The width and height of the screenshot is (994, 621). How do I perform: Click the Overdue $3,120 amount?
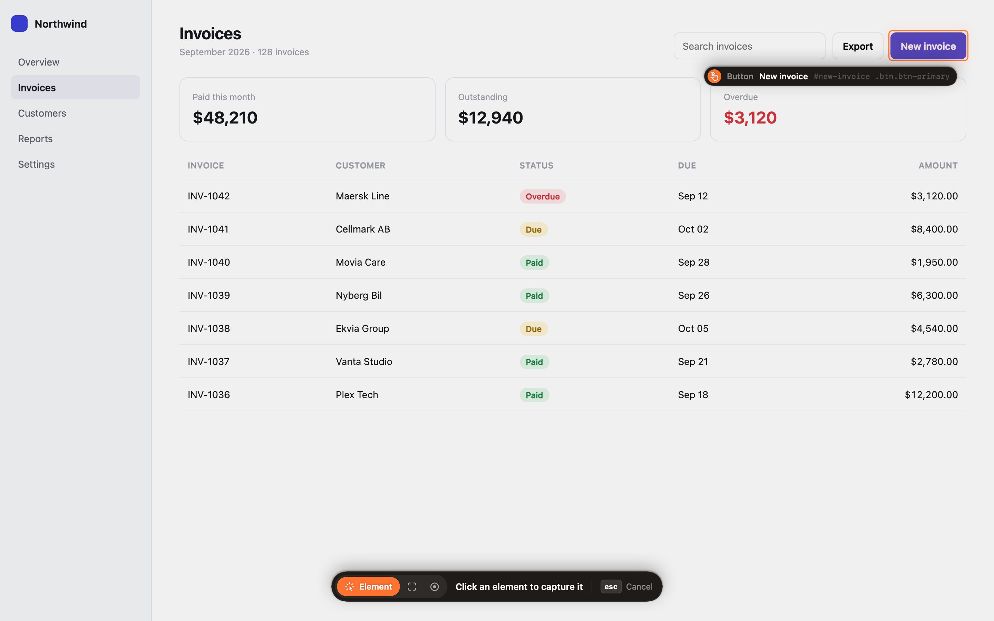click(x=750, y=118)
